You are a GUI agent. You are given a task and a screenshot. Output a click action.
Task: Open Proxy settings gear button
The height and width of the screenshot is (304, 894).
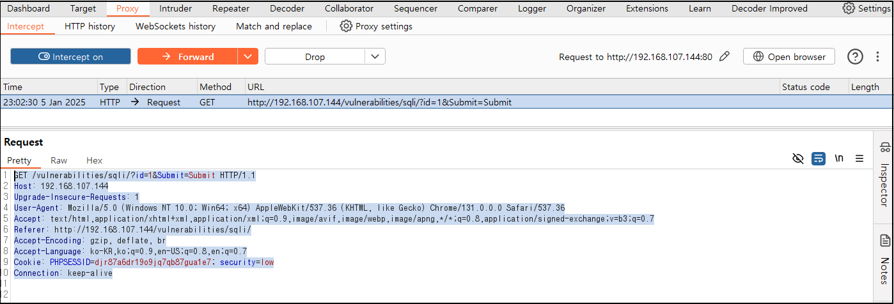click(x=376, y=26)
